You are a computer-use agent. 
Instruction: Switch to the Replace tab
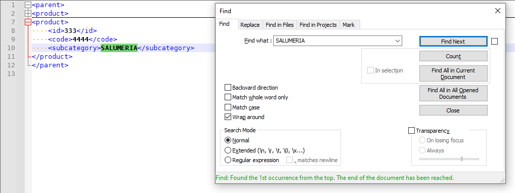pos(250,25)
